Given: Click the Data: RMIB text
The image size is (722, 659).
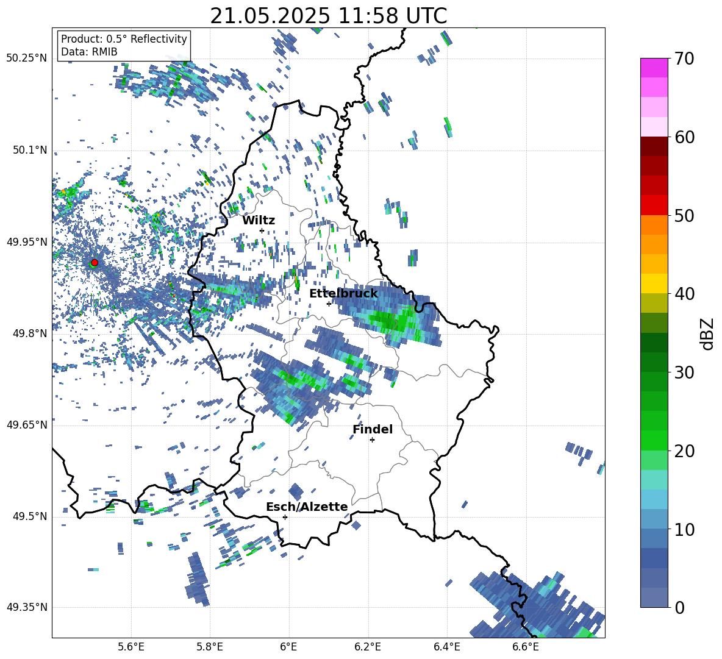Looking at the screenshot, I should tap(89, 52).
